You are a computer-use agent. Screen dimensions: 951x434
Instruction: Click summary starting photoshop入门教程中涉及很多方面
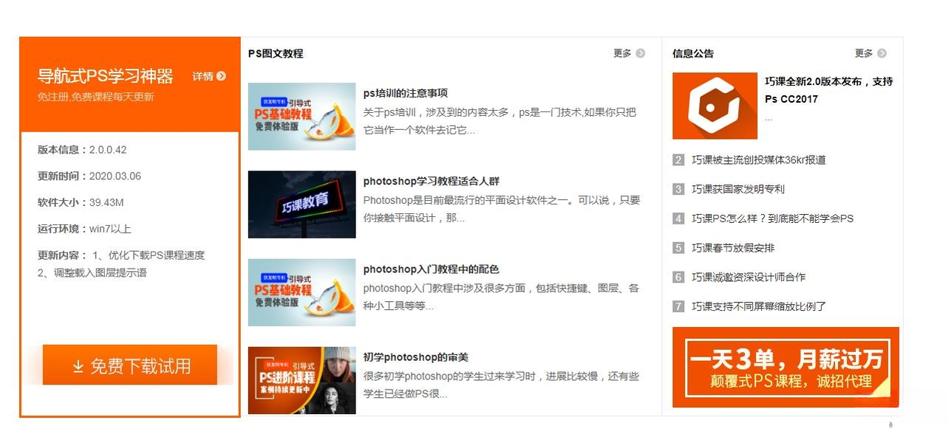coord(501,297)
